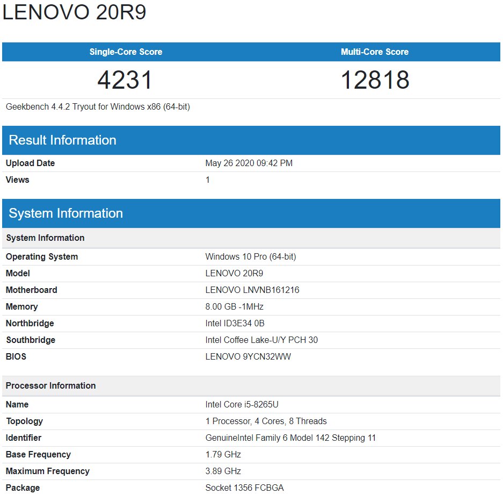
Task: Select GenuineIntel Family 6 Model 142 value
Action: 290,438
